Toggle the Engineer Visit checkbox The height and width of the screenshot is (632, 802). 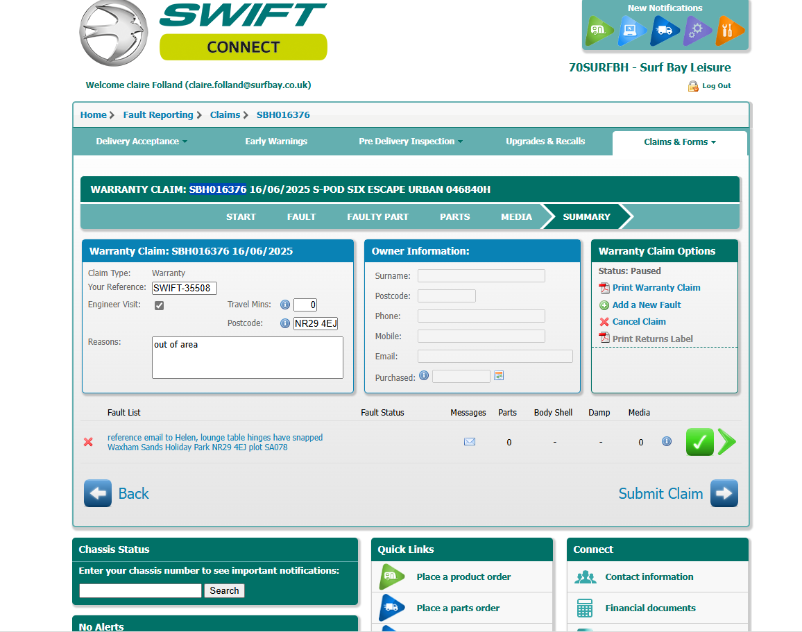pos(159,305)
